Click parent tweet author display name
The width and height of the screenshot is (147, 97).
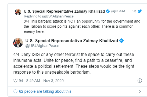coord(64,11)
